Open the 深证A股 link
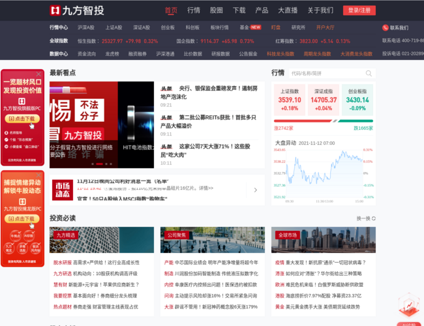 (x=142, y=27)
